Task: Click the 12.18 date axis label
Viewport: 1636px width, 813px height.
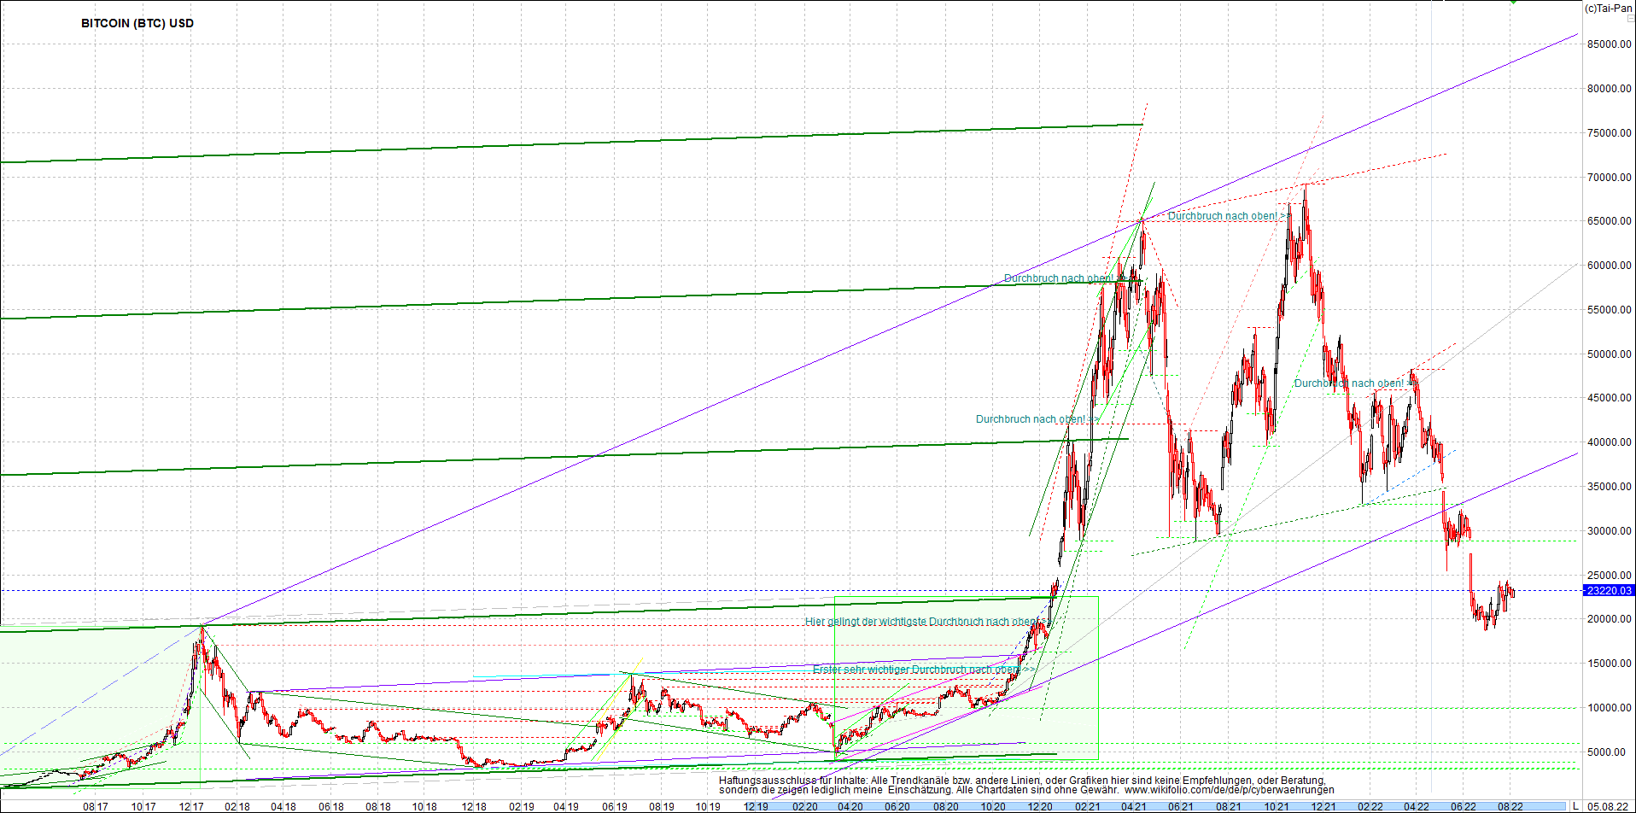Action: tap(474, 806)
